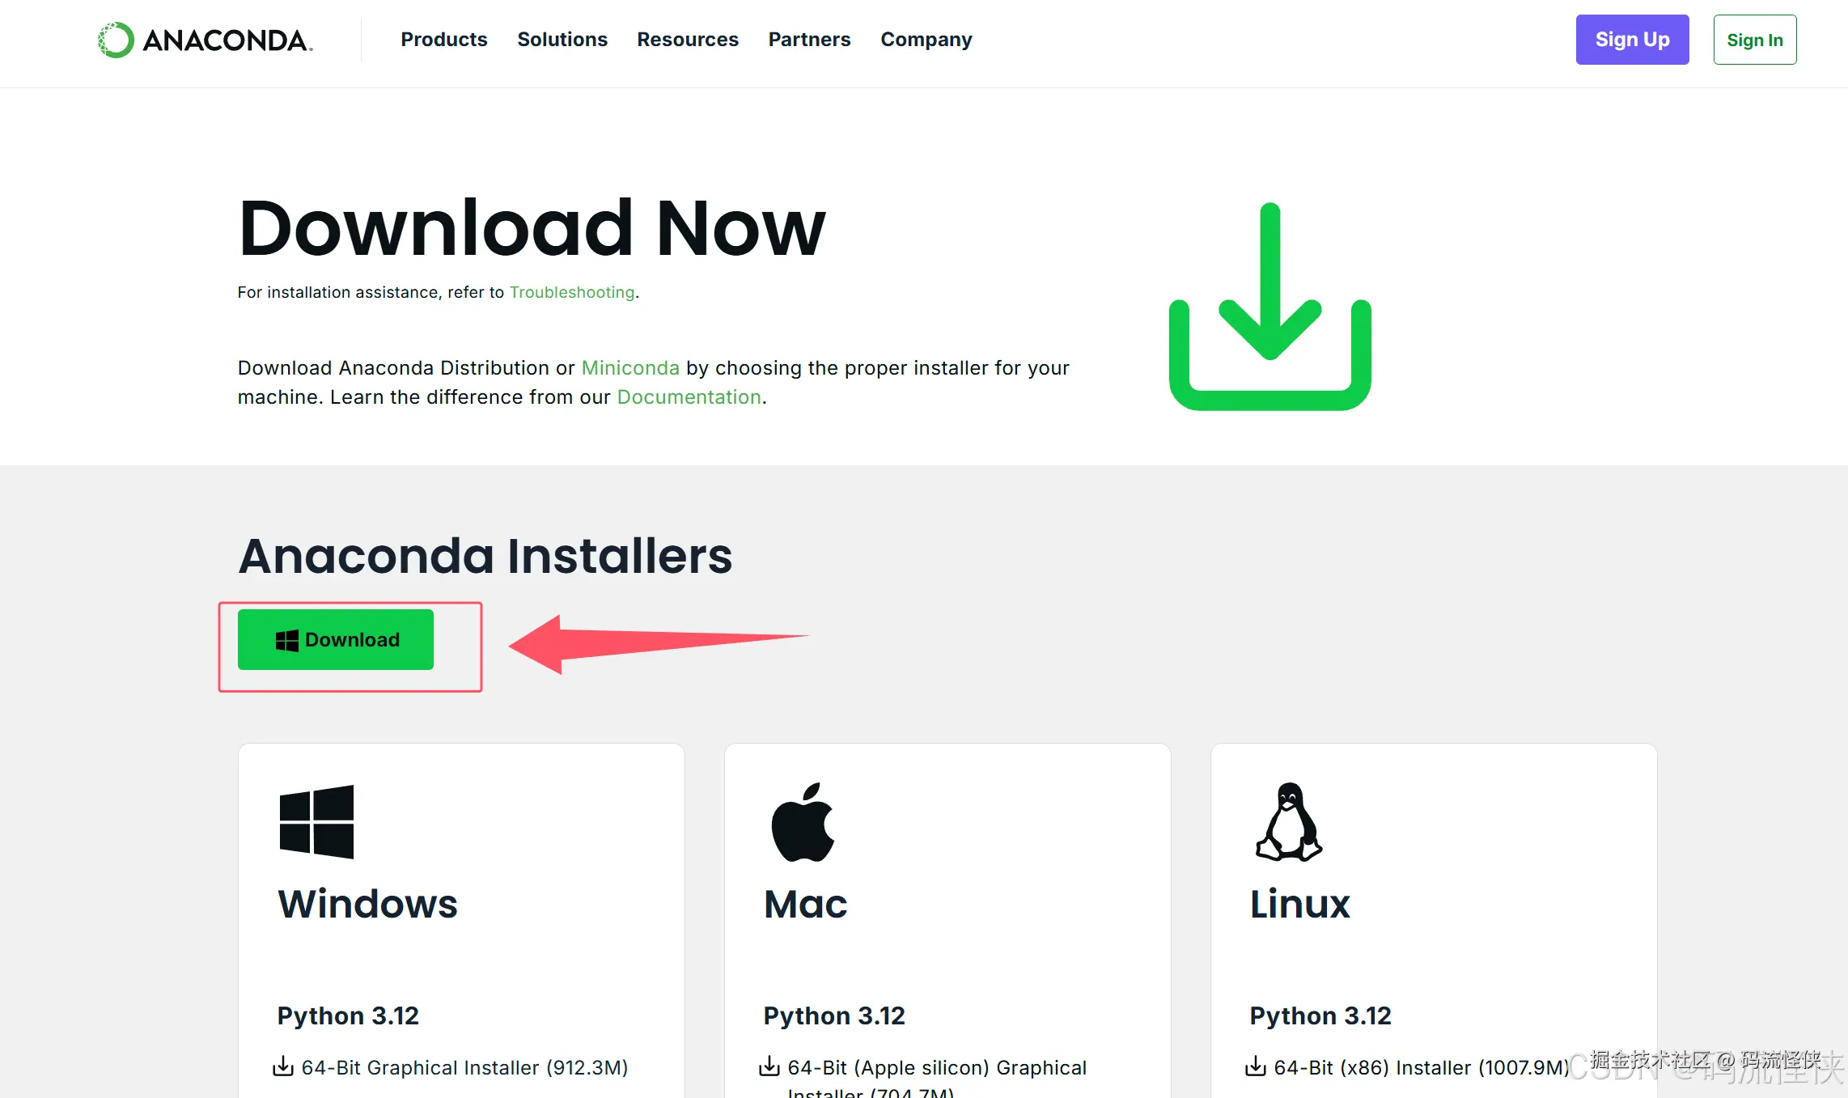The width and height of the screenshot is (1848, 1098).
Task: Click the large green download arrow graphic
Action: (1269, 307)
